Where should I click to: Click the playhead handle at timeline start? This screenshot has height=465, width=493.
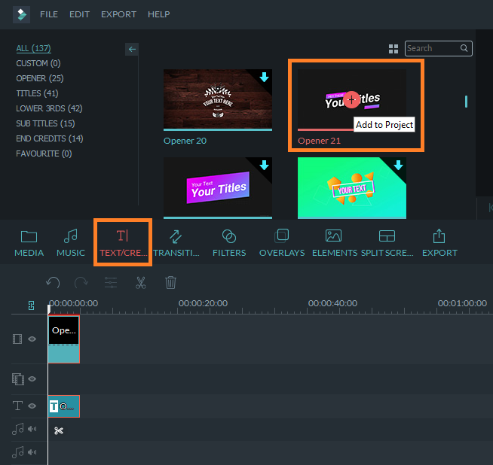pos(49,308)
